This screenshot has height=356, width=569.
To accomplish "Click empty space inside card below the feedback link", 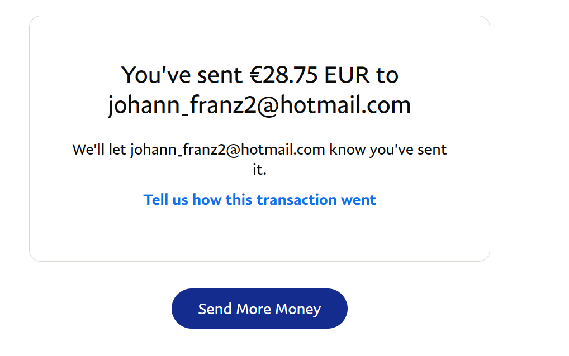I will (259, 234).
